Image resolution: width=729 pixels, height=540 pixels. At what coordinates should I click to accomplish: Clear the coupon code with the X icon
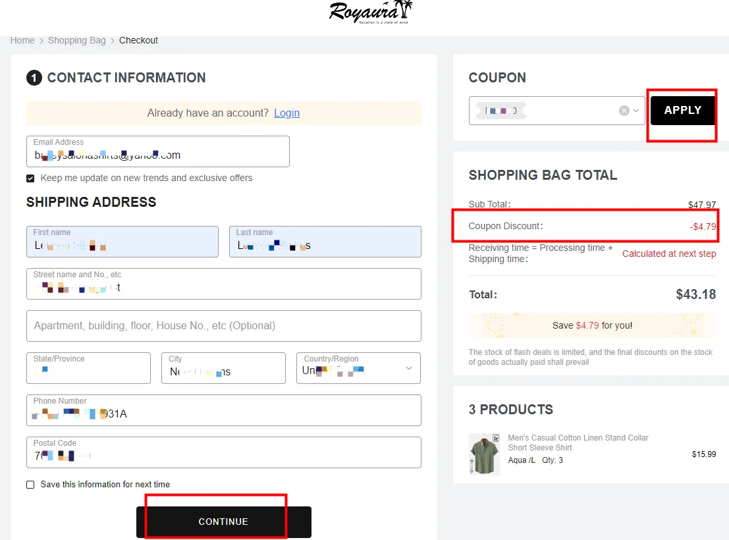click(624, 111)
